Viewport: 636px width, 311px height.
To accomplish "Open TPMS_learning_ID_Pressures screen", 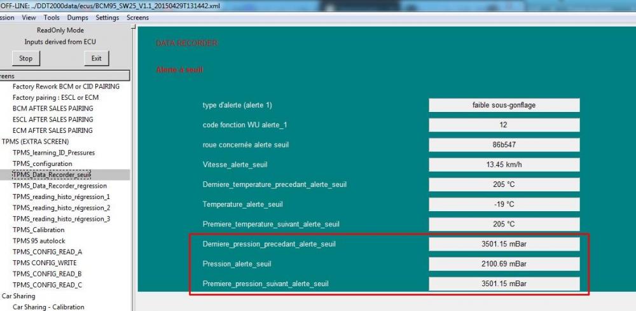I will click(x=53, y=153).
